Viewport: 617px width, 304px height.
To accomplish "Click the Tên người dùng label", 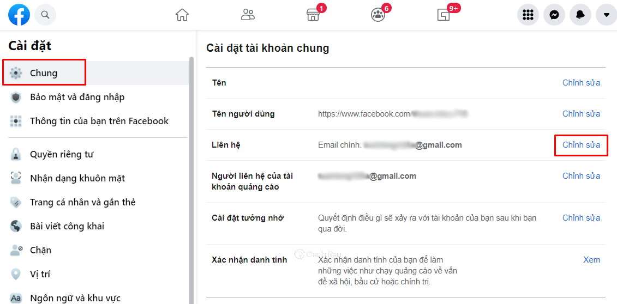I will click(x=243, y=114).
